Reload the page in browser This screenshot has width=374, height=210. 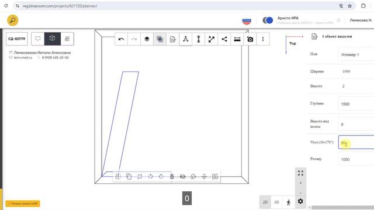point(6,6)
